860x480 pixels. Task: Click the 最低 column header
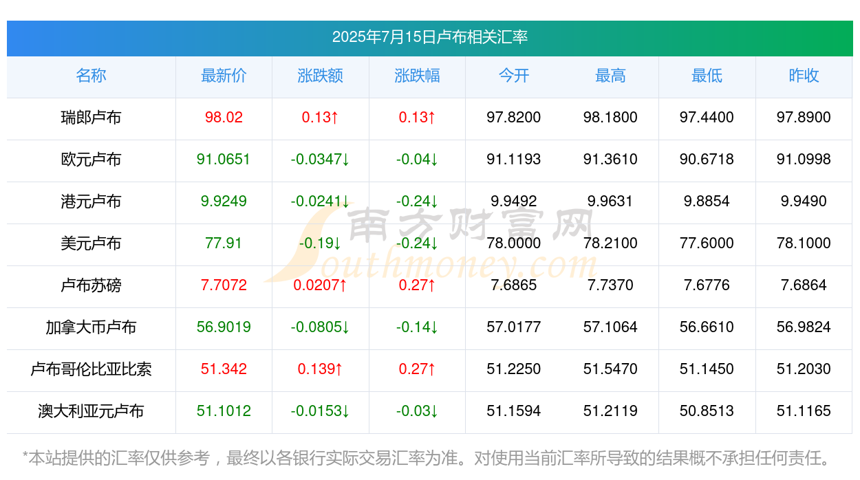click(707, 76)
